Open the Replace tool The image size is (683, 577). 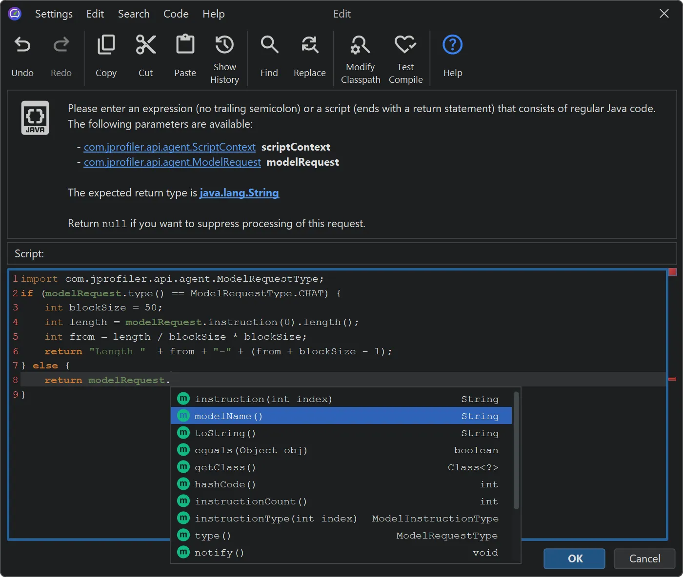tap(309, 56)
